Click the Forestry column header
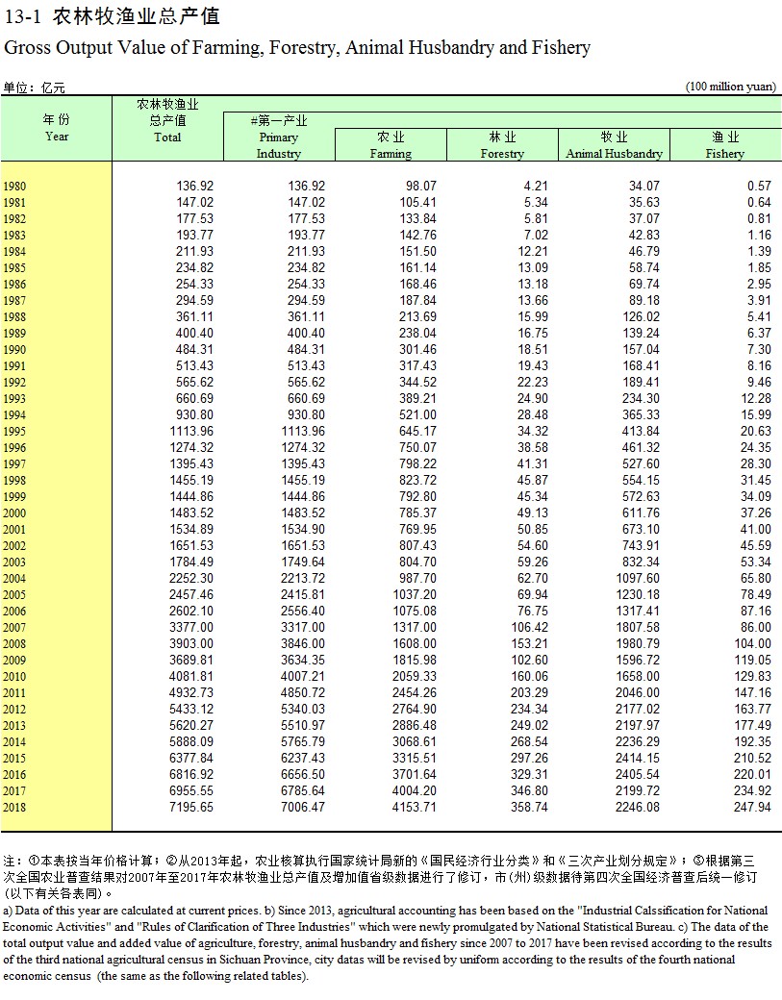This screenshot has width=782, height=1000. pyautogui.click(x=502, y=145)
